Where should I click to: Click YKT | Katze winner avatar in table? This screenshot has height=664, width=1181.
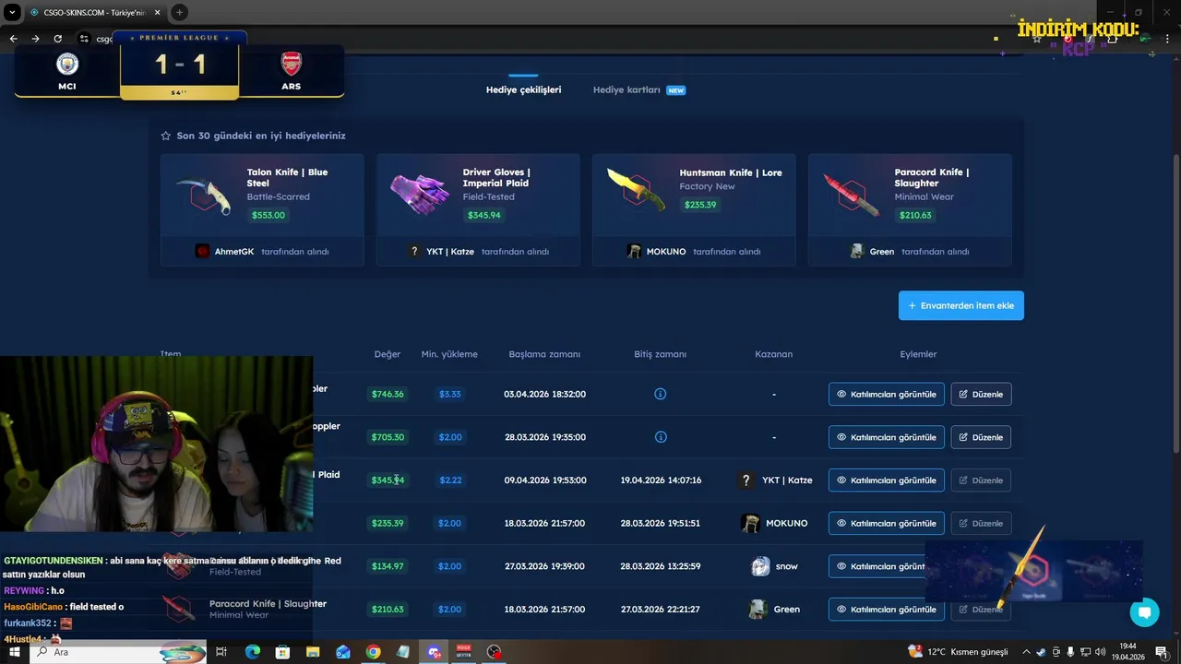(747, 480)
